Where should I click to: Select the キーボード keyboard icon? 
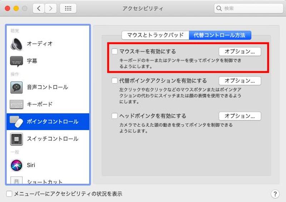(16, 104)
